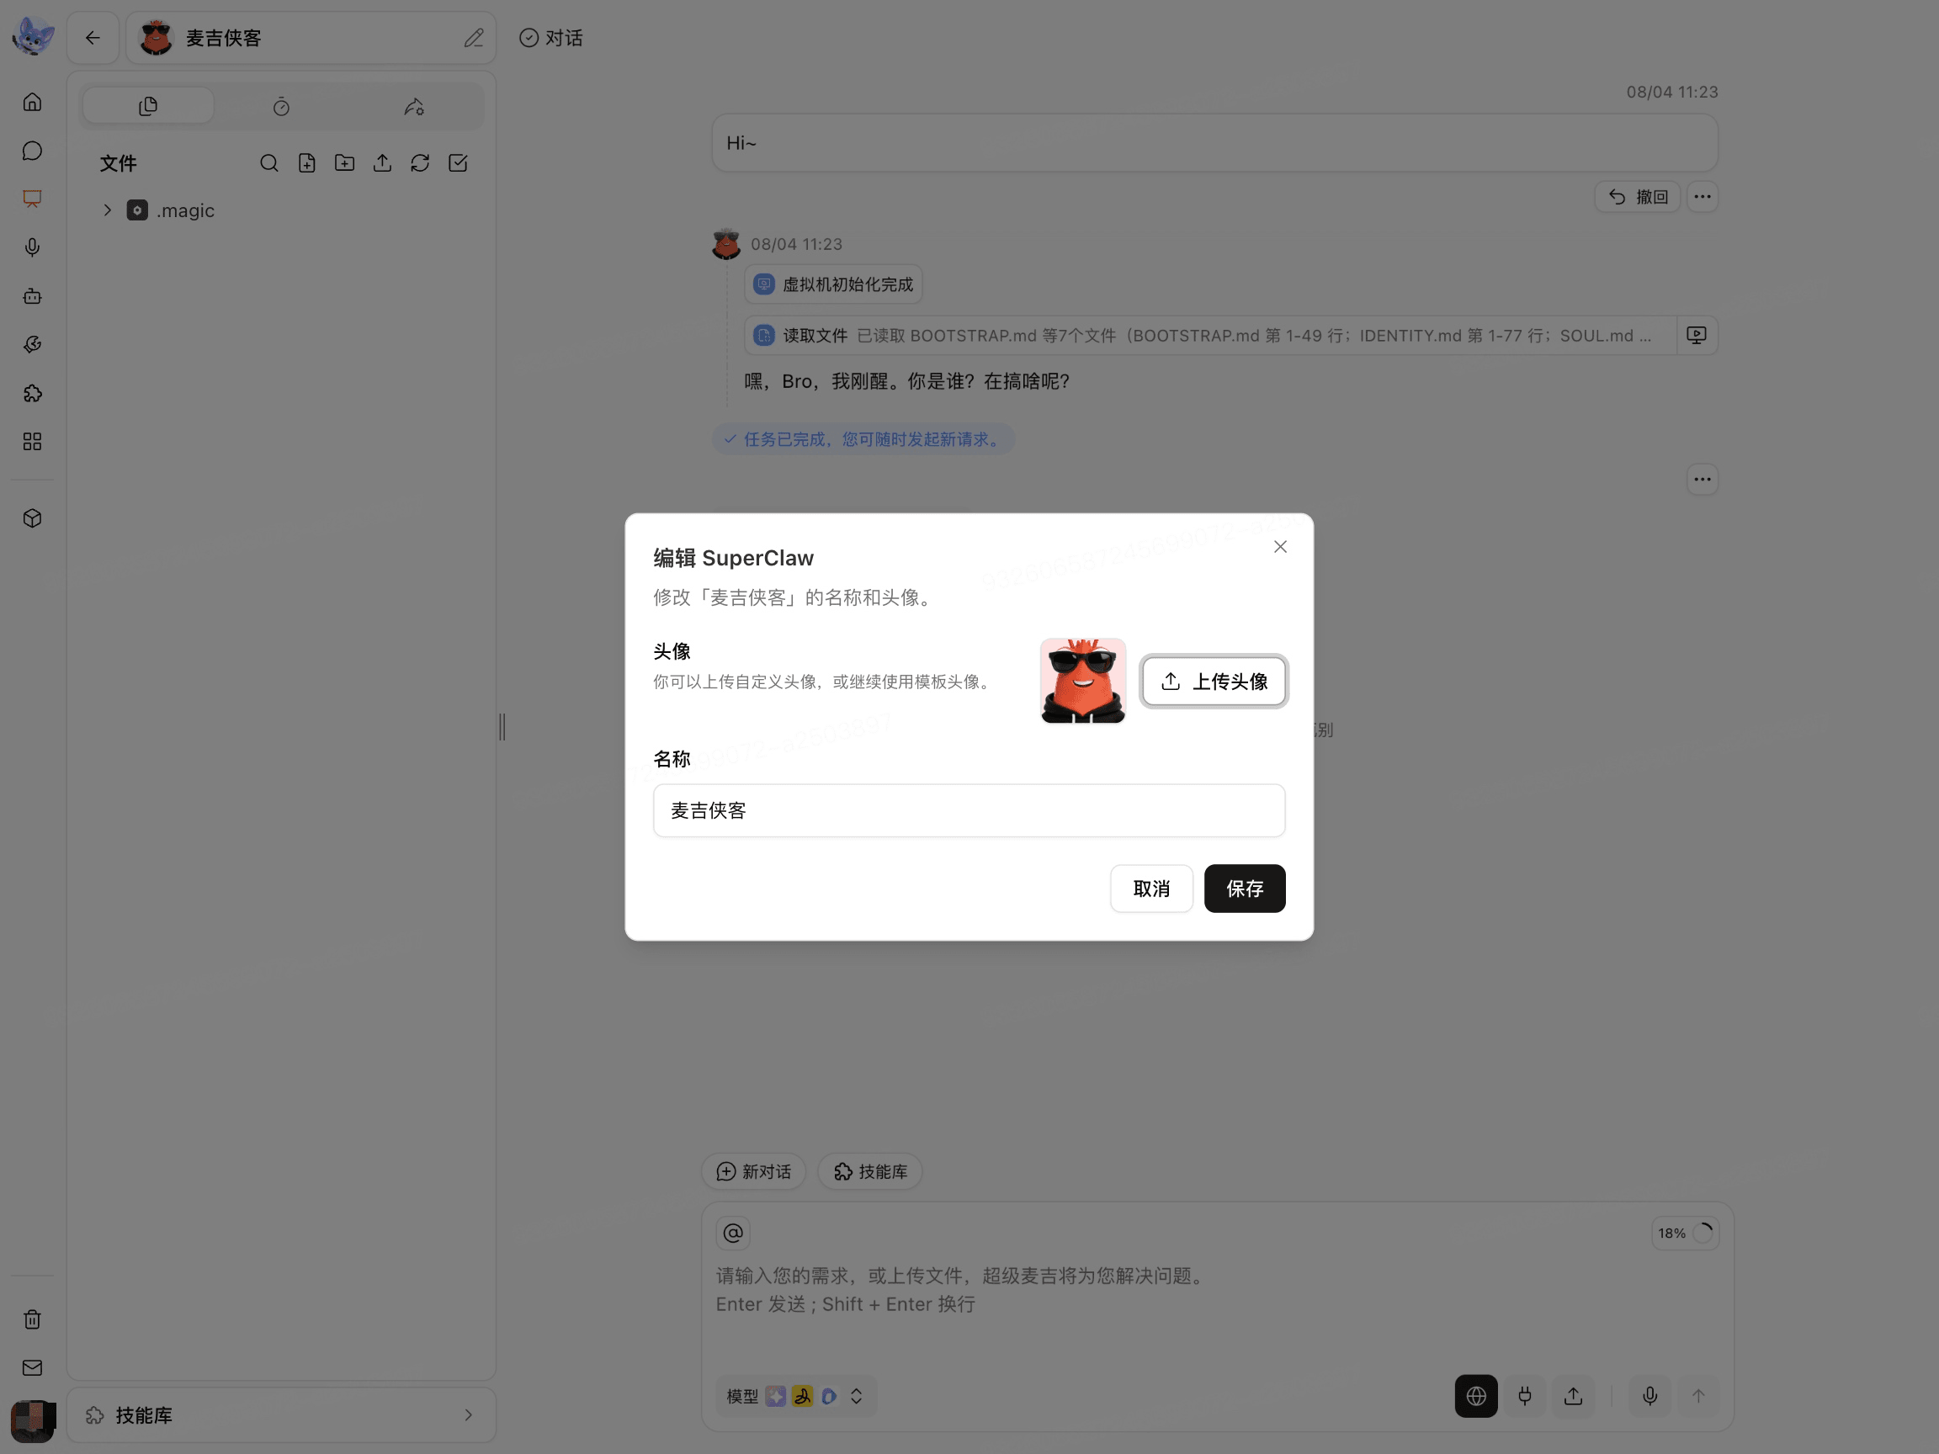Open the 技能库 panel at bottom left
This screenshot has height=1454, width=1939.
(281, 1414)
